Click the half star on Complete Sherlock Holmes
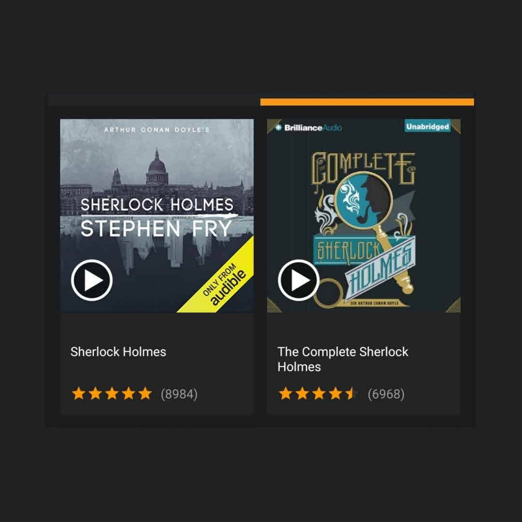This screenshot has height=522, width=522. 351,393
